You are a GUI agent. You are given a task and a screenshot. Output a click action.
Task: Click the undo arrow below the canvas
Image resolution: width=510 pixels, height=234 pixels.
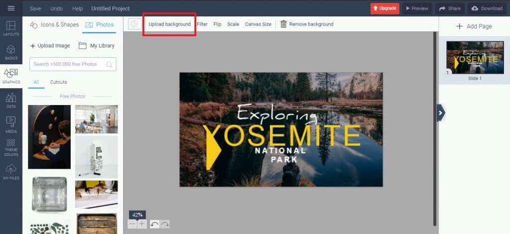(155, 224)
